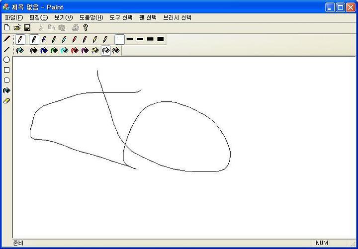This screenshot has height=249, width=358.
Task: Select the yellow eraser tool
Action: pyautogui.click(x=7, y=101)
